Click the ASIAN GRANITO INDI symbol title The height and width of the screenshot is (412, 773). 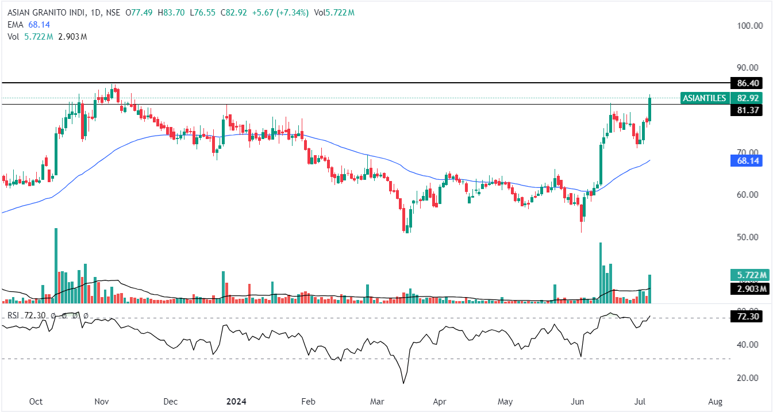click(x=46, y=12)
